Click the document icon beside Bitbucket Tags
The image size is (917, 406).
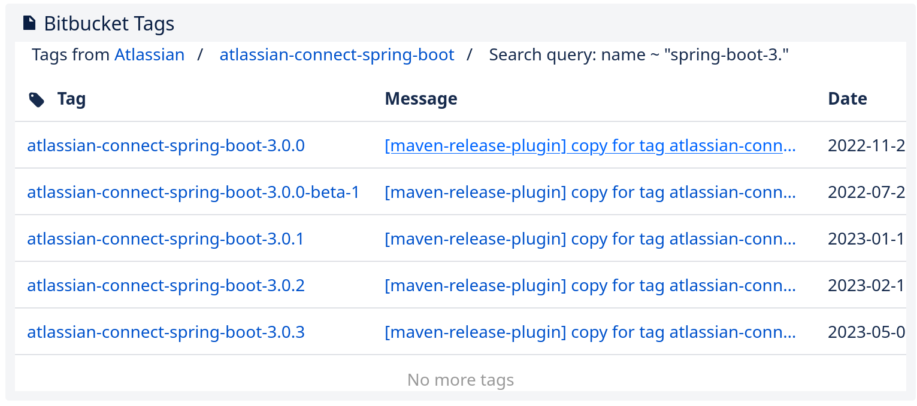point(29,23)
